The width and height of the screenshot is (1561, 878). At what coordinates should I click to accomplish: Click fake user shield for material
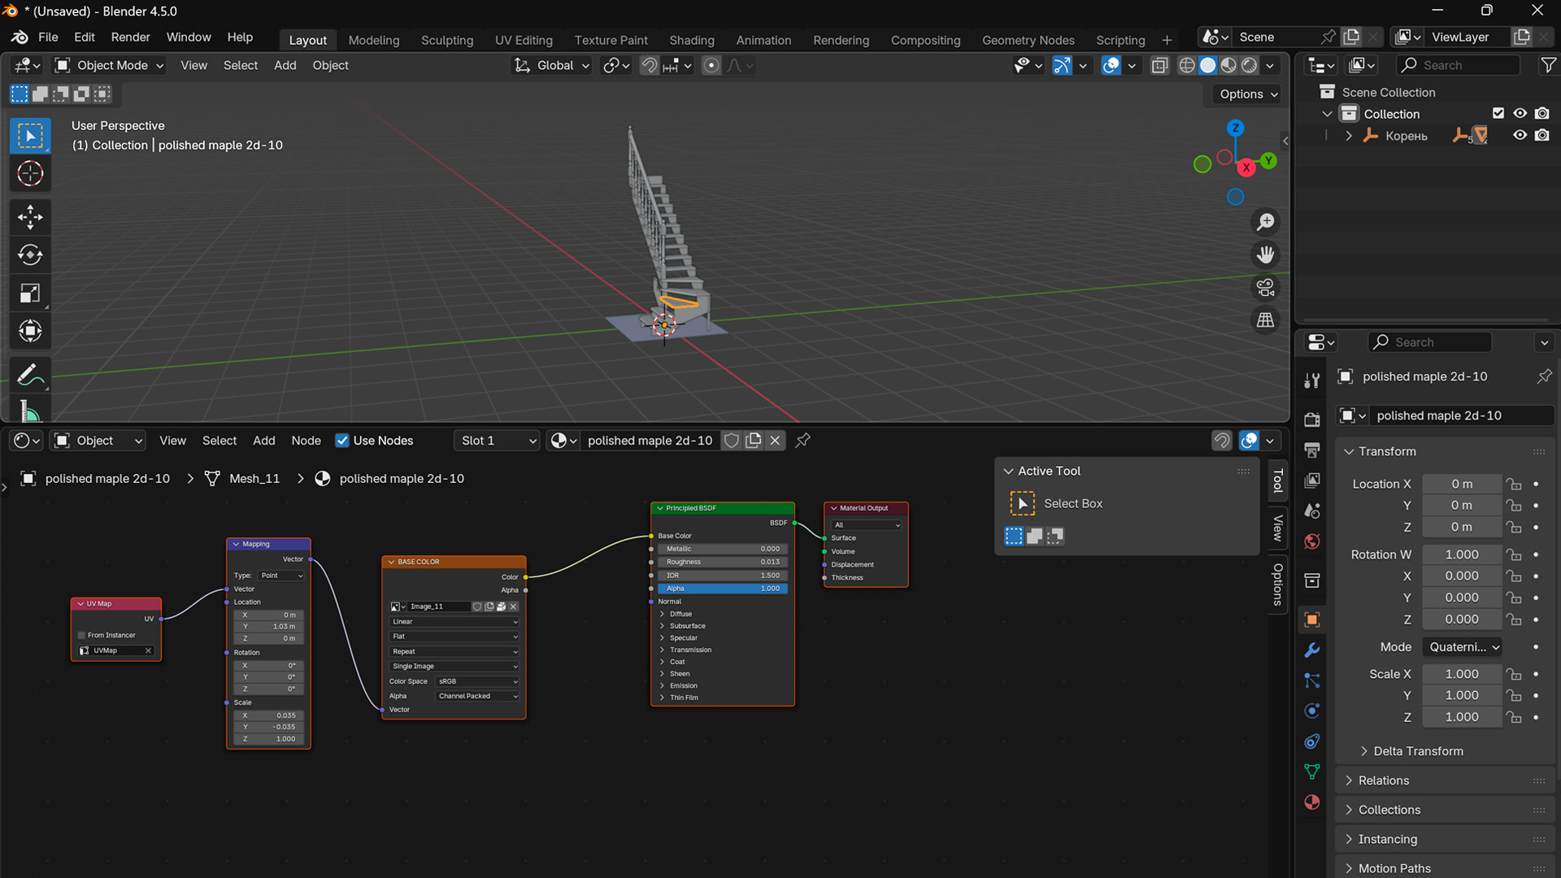pos(732,440)
